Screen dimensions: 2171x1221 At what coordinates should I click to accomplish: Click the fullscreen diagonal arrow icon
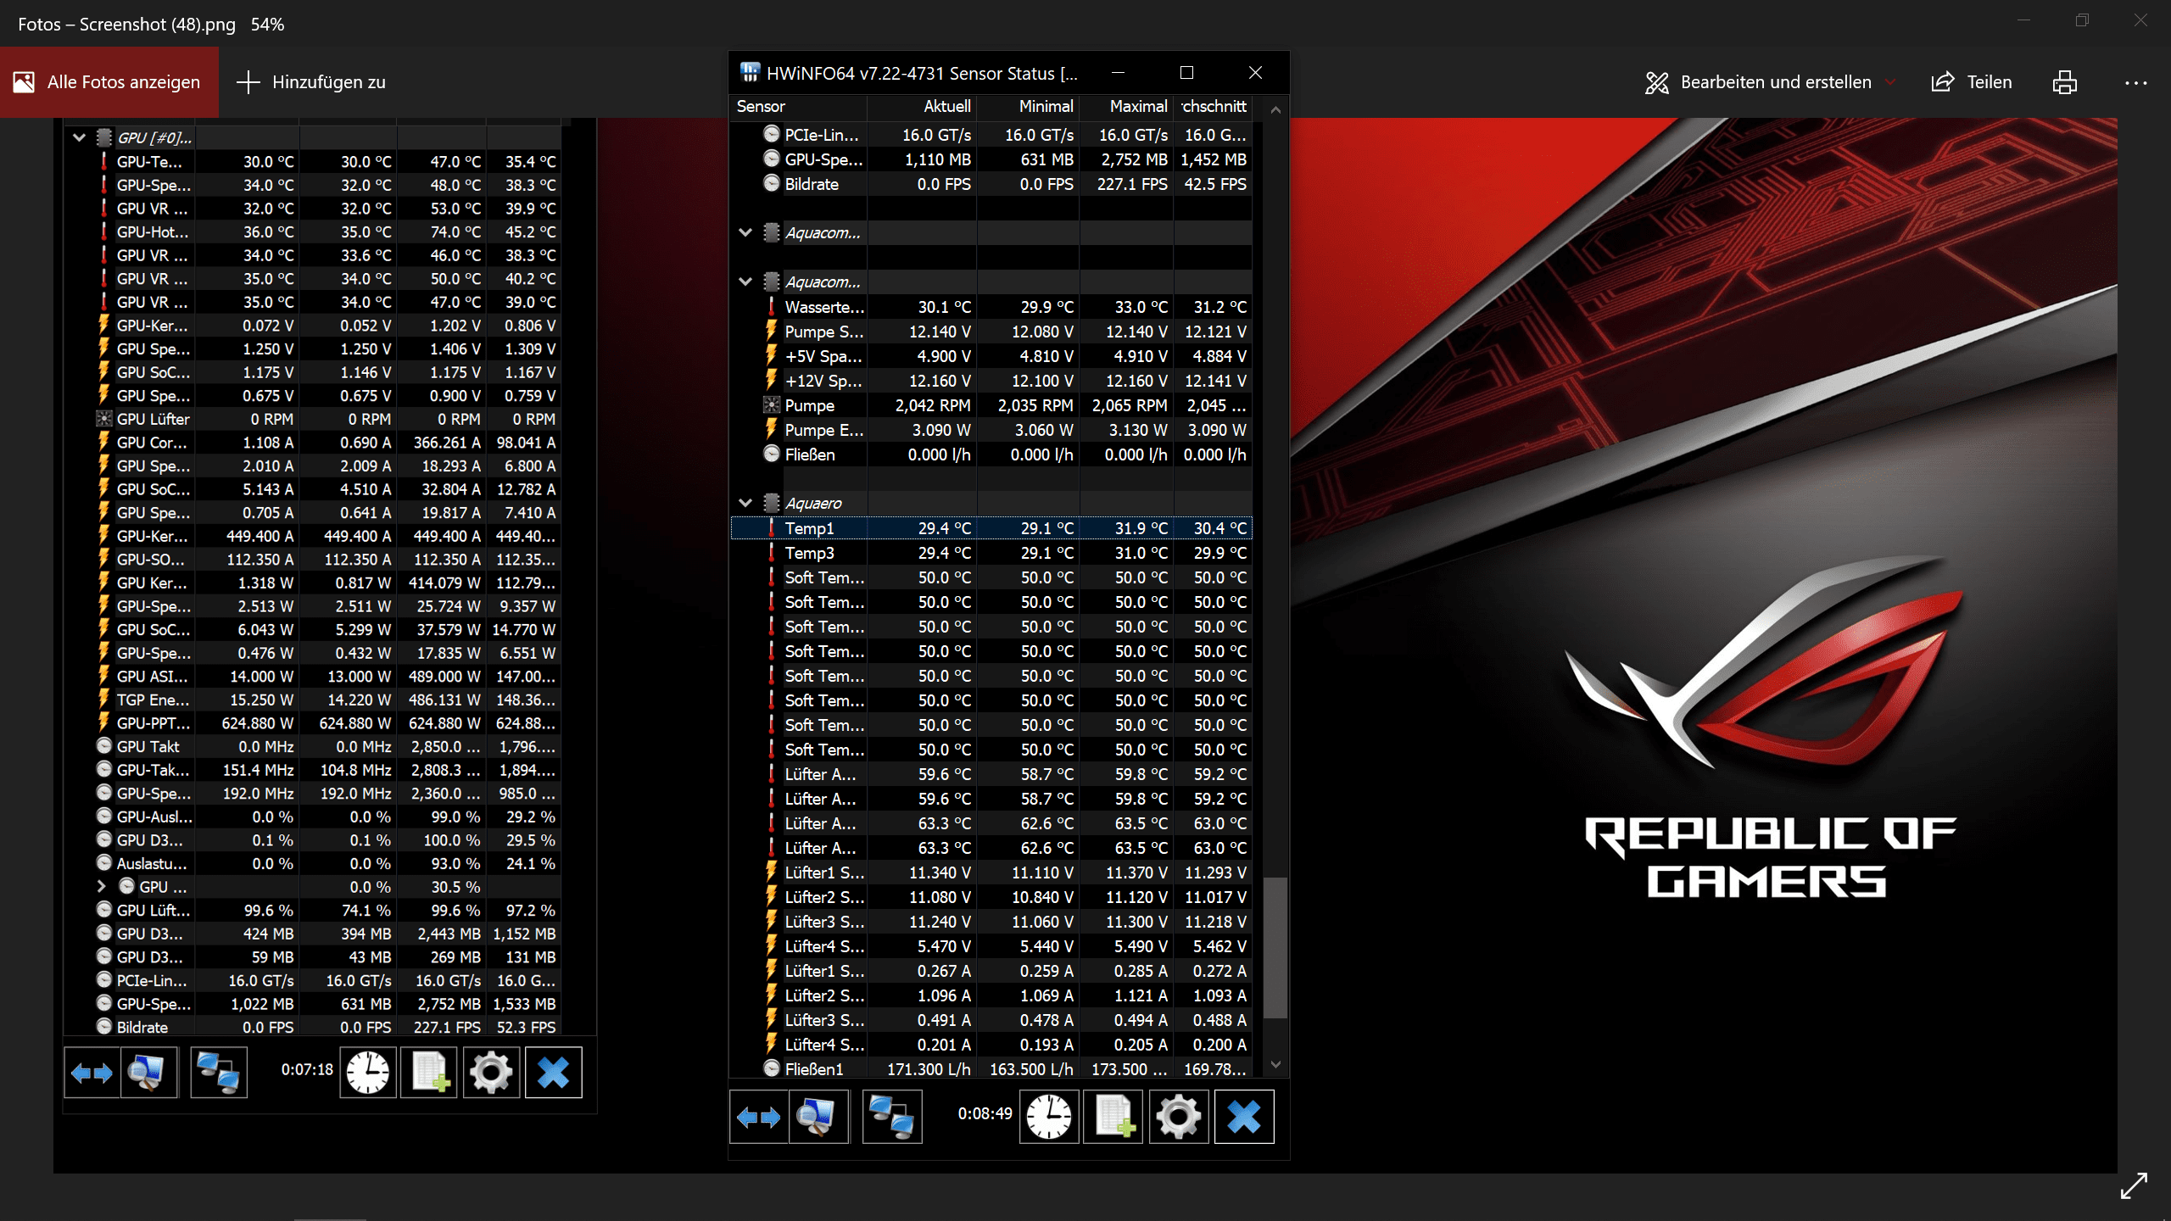(x=2134, y=1185)
